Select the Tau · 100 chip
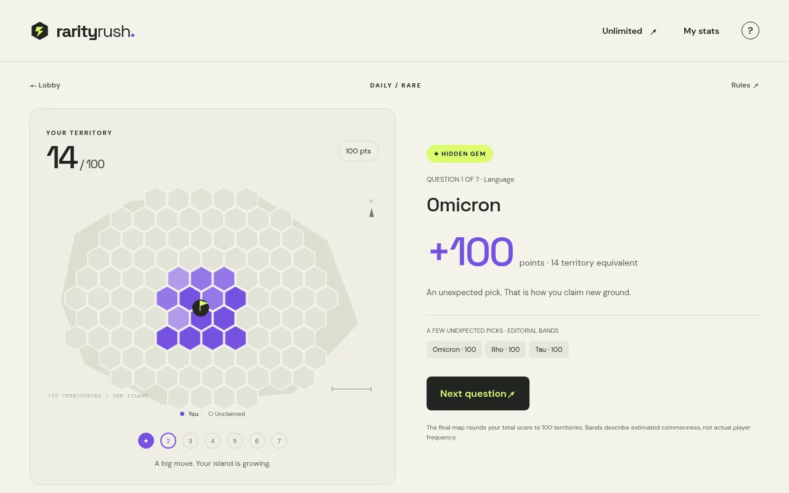Viewport: 789px width, 493px height. point(549,349)
